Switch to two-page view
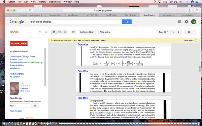 60,32
